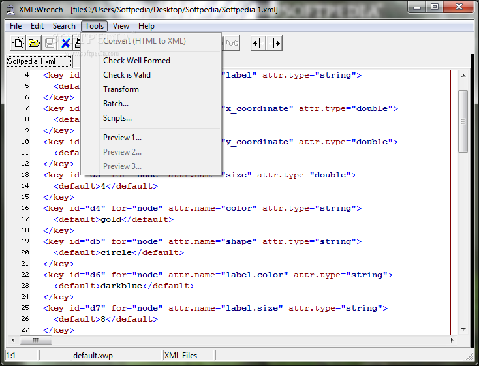Click XML Files in the status bar
479x366 pixels.
coord(181,356)
